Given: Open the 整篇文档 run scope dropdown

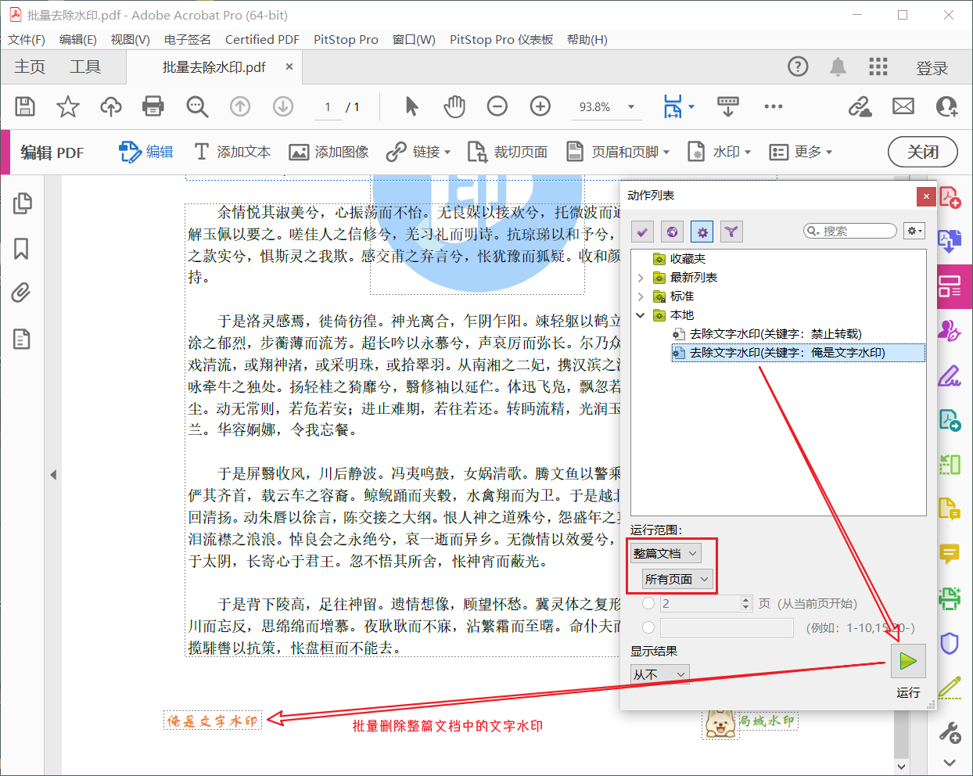Looking at the screenshot, I should click(666, 553).
